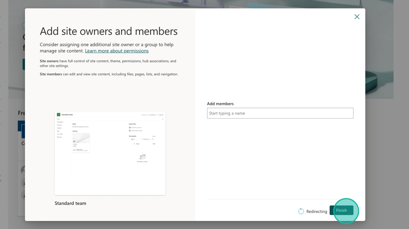Click the bold 'Site owners' text
Image resolution: width=409 pixels, height=229 pixels.
[49, 61]
